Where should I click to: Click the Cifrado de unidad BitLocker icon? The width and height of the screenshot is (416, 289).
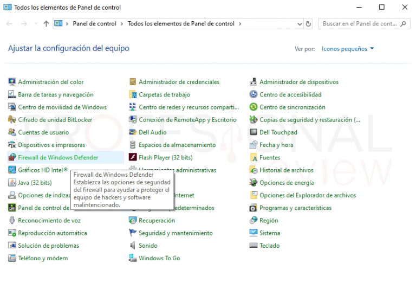pyautogui.click(x=12, y=119)
